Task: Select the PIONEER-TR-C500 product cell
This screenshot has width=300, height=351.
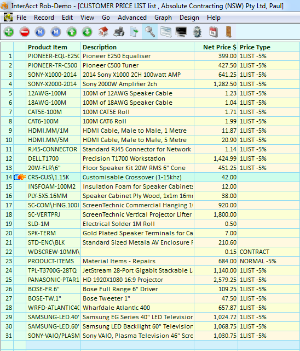Action: 54,65
